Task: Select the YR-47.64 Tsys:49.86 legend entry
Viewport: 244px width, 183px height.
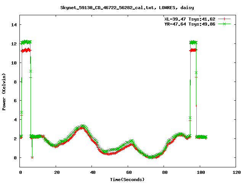Action: point(190,24)
